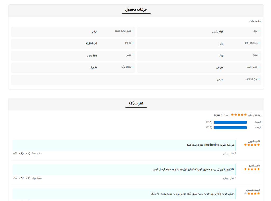Click the "کالای پر کاربردی بود" review text
The height and width of the screenshot is (201, 271).
point(193,169)
